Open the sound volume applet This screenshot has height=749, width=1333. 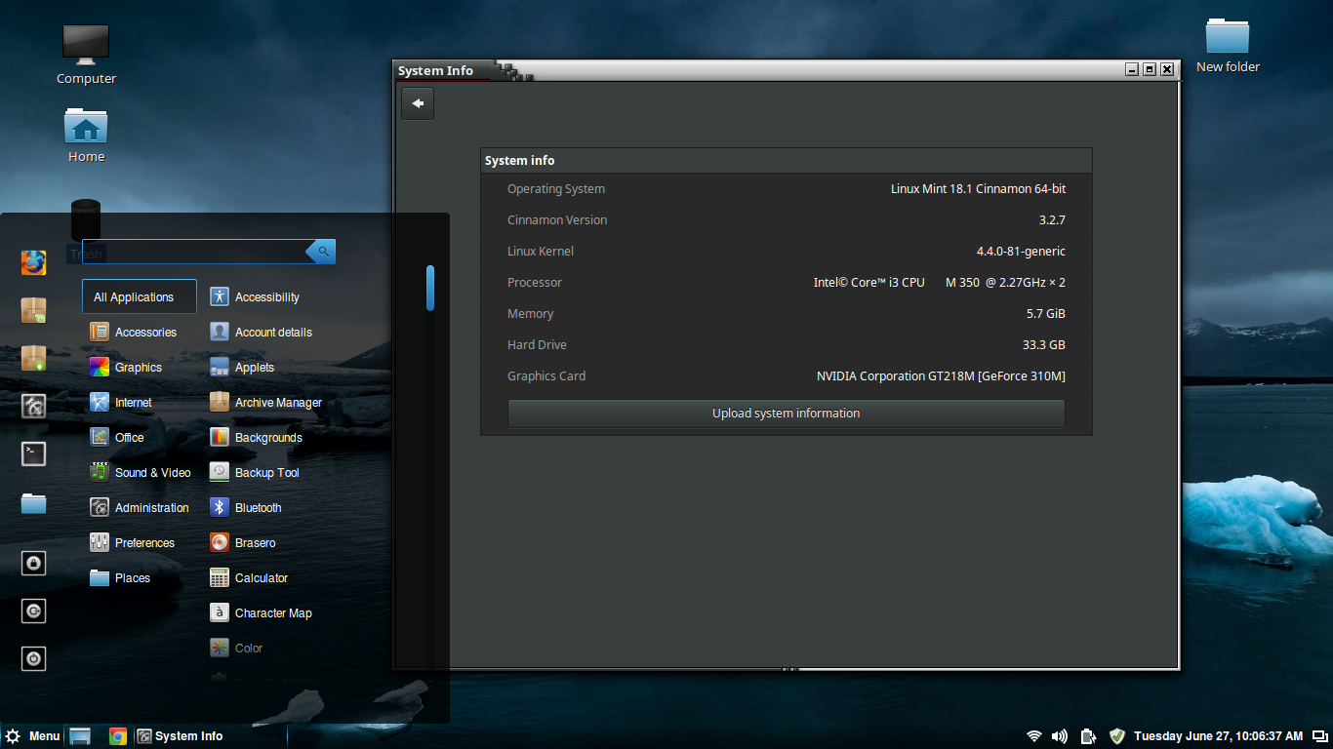pyautogui.click(x=1060, y=736)
